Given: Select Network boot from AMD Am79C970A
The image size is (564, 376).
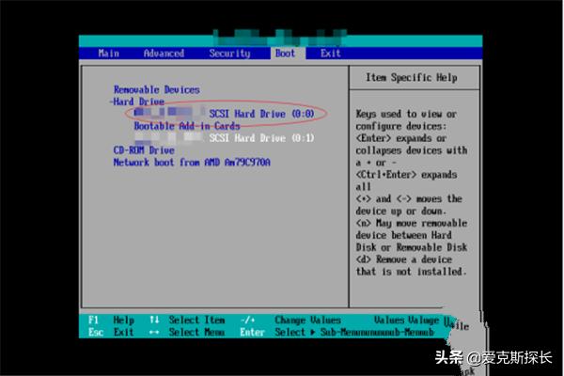Looking at the screenshot, I should click(x=192, y=162).
